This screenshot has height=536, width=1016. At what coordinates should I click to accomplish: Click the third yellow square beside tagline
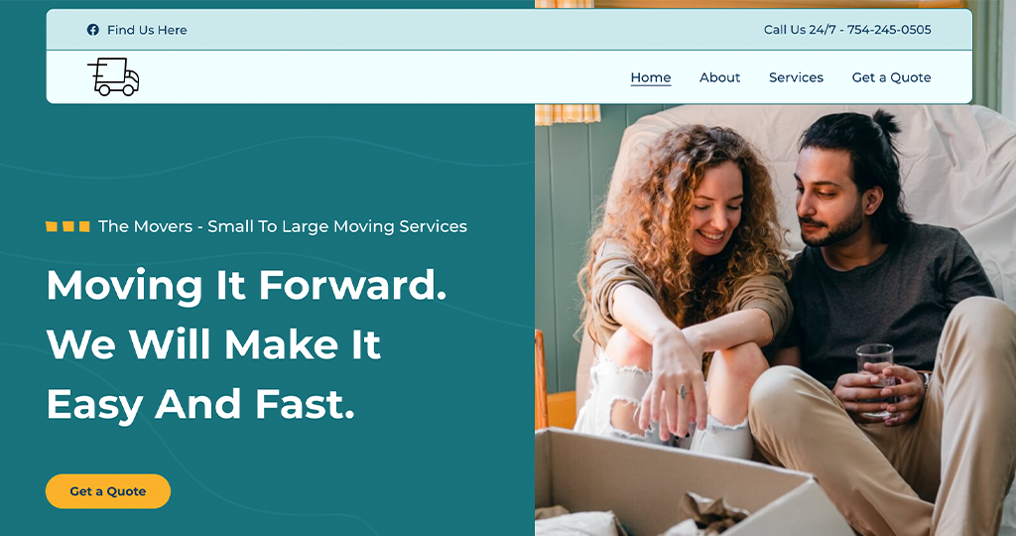[x=84, y=226]
